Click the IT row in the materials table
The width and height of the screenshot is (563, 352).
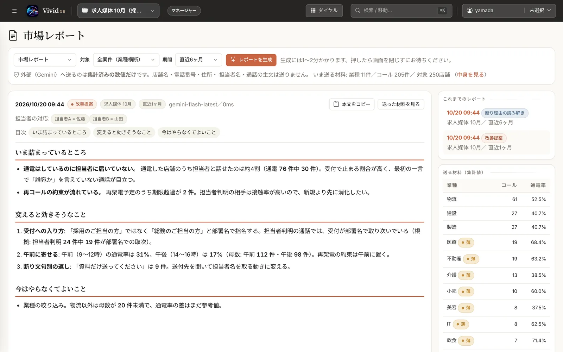496,324
